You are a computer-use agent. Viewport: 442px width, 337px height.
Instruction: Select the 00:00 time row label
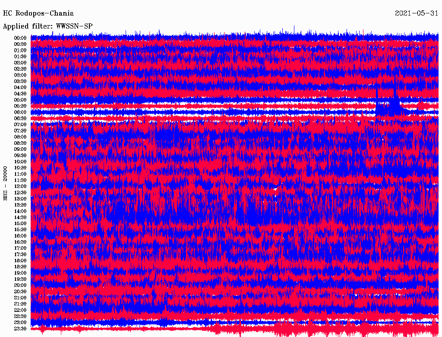pyautogui.click(x=20, y=38)
